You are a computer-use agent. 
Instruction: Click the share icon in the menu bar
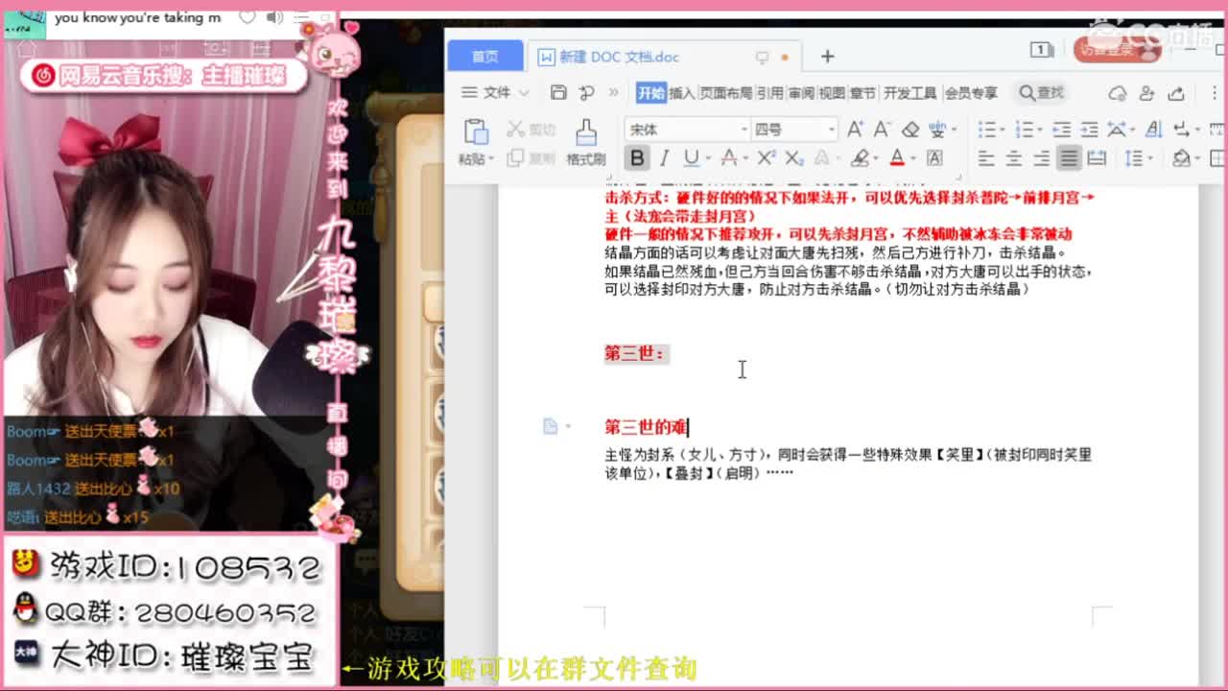1176,93
